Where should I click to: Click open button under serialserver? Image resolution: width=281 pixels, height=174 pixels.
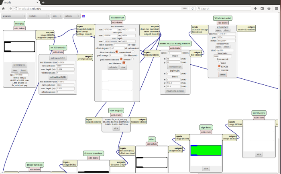218,30
